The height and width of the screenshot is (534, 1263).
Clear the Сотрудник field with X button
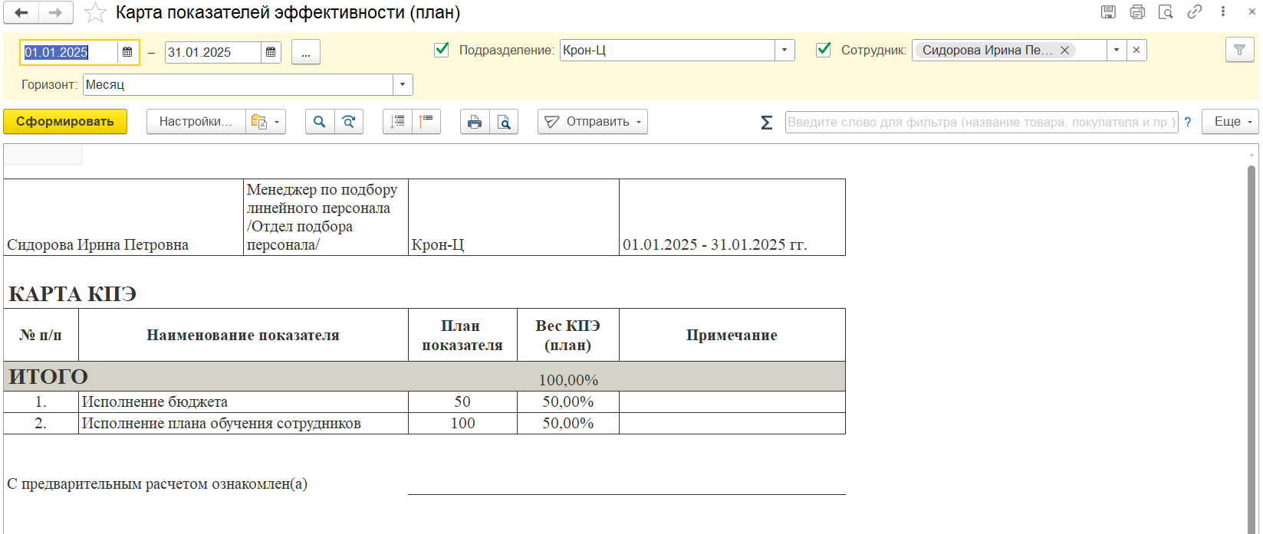pyautogui.click(x=1136, y=50)
